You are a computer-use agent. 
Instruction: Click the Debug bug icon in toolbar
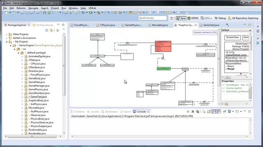83,13
